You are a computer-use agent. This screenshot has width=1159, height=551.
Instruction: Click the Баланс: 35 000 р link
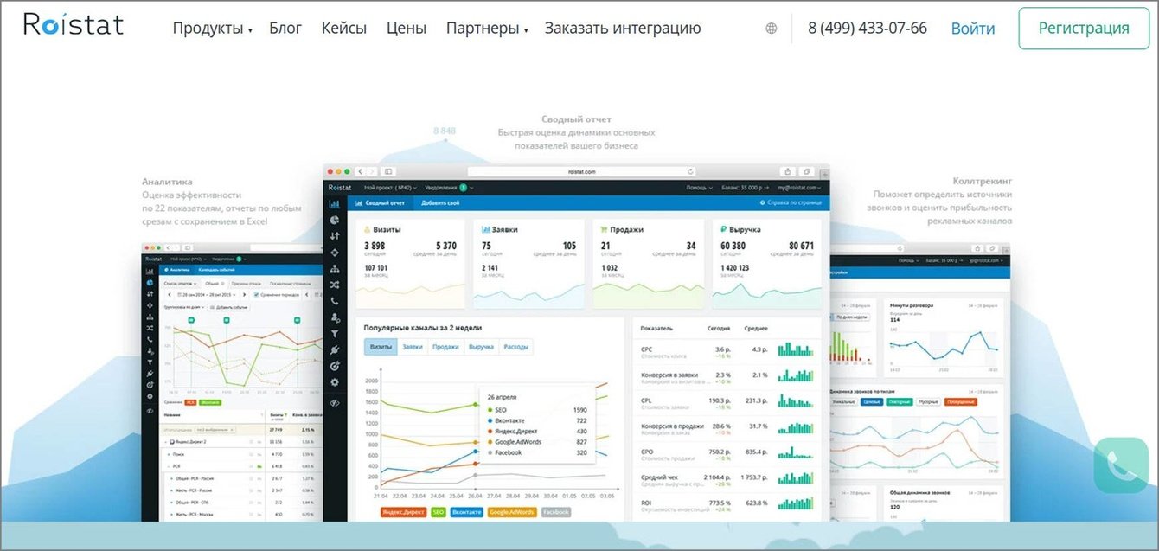tap(746, 188)
